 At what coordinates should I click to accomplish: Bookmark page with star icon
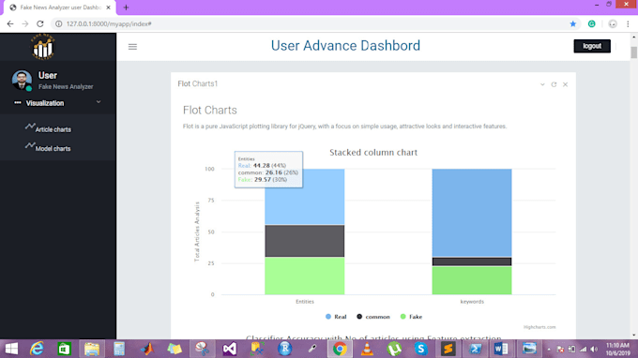coord(573,24)
